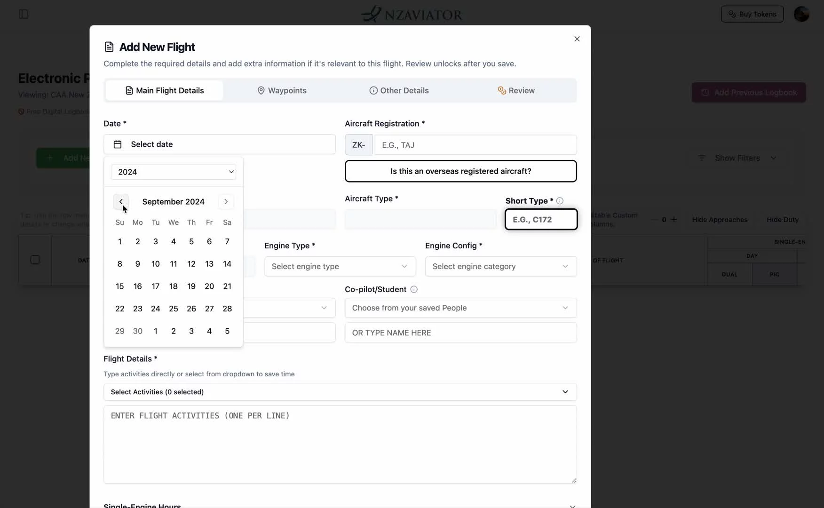Click the aircraft registration input field

tap(475, 145)
